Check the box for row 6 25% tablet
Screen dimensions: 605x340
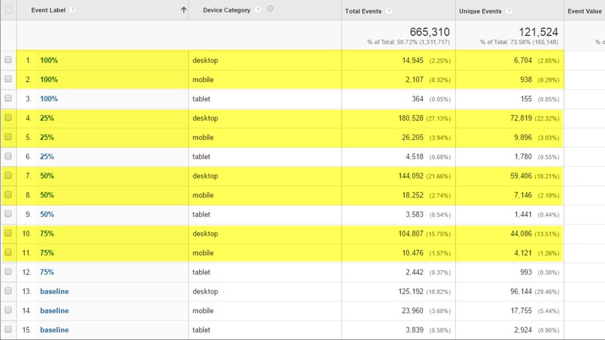(8, 156)
